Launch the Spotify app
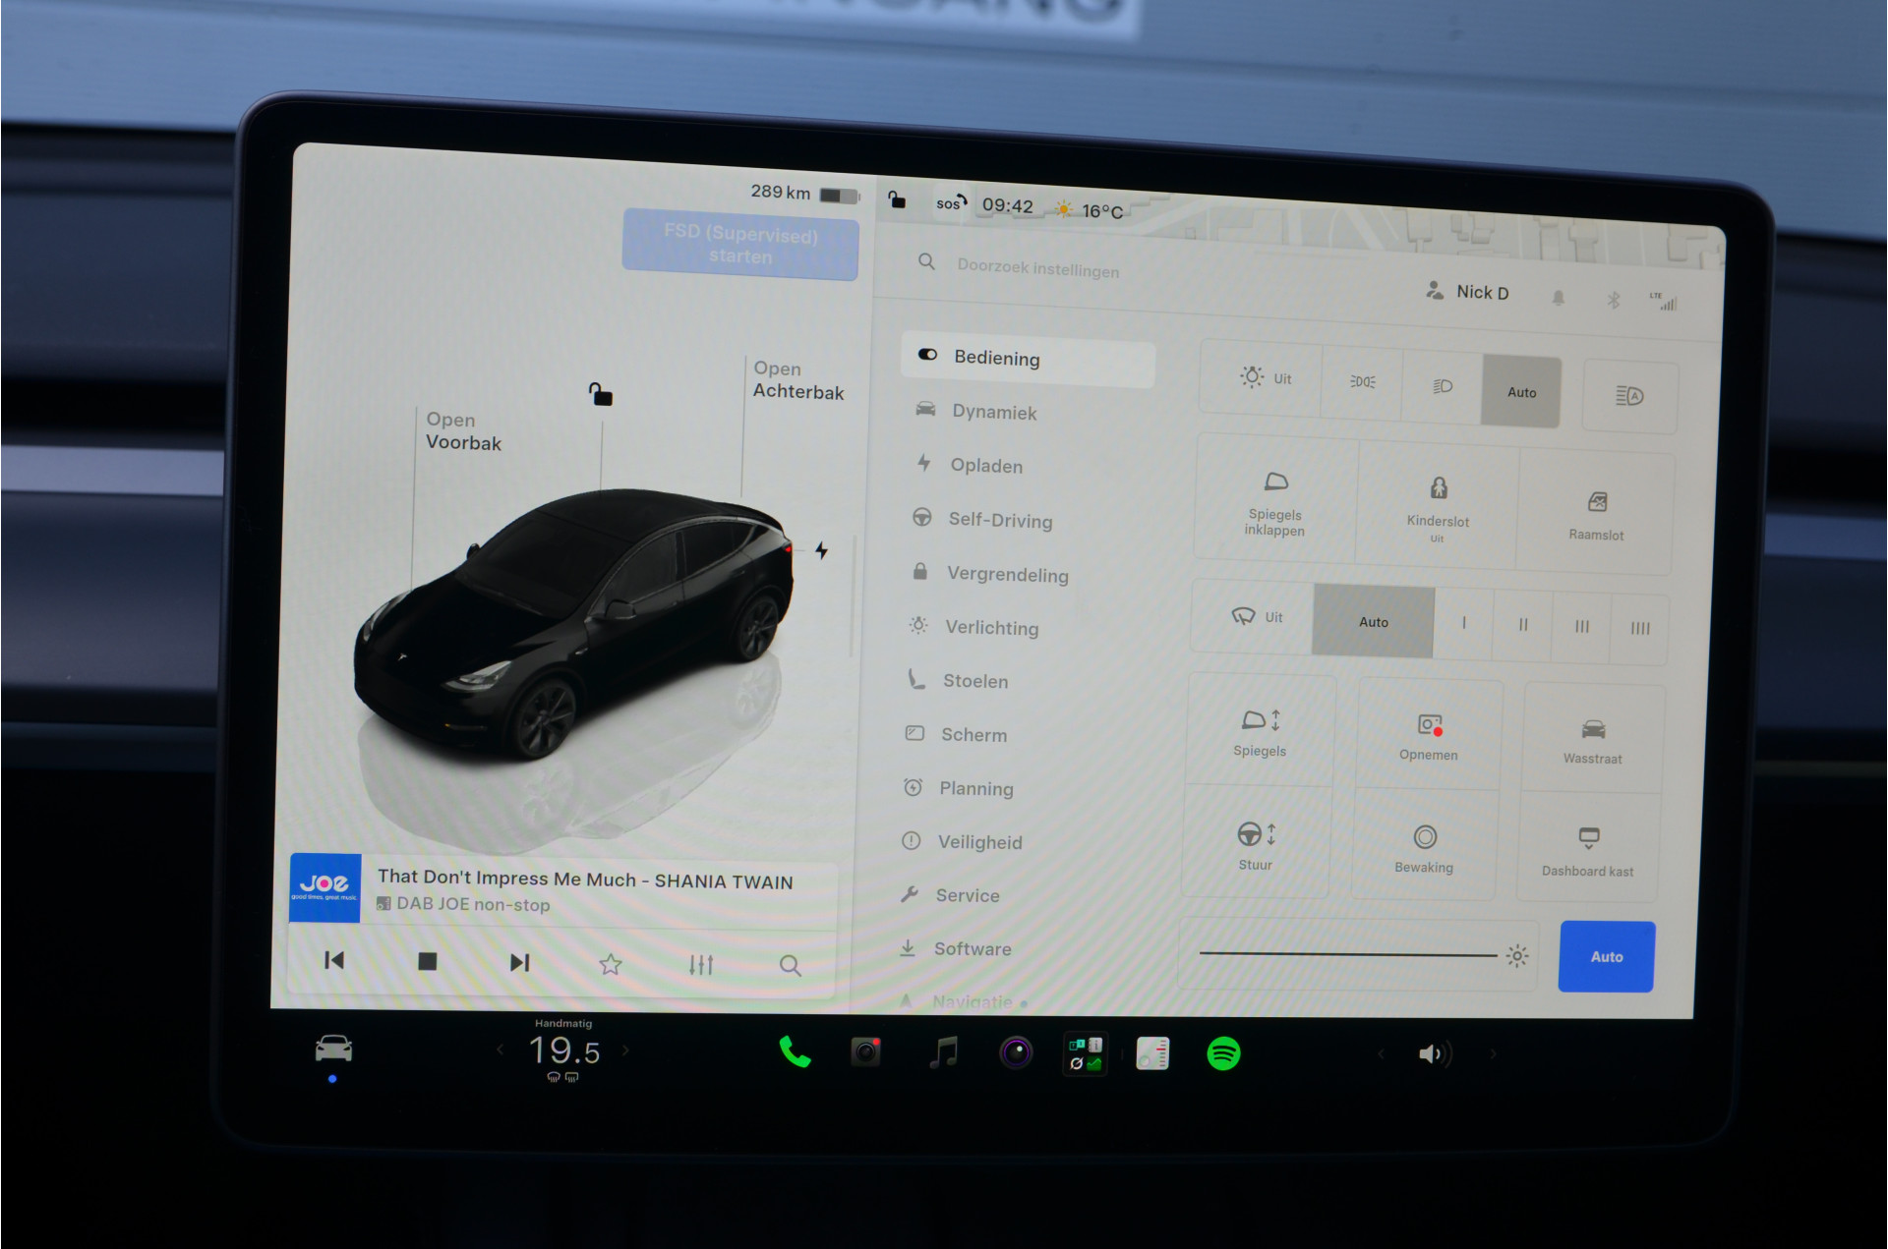The image size is (1888, 1249). (x=1223, y=1054)
